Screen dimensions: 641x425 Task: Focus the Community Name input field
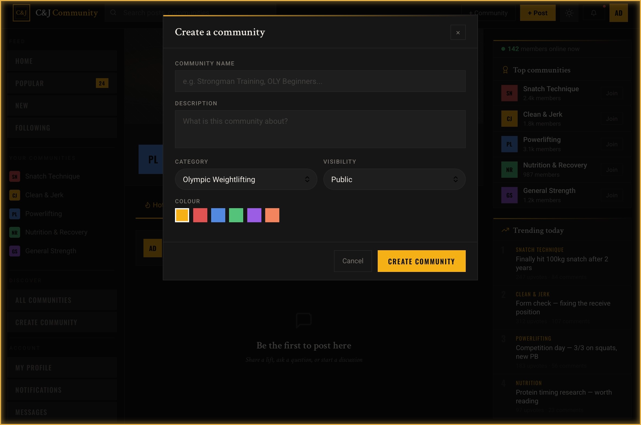click(320, 81)
